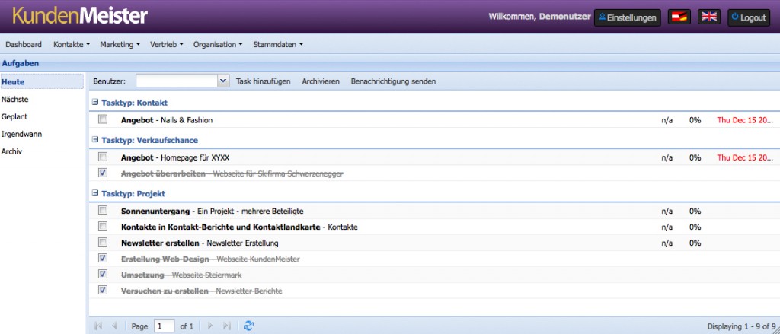Go to the first page arrow icon
This screenshot has height=334, width=780.
pos(98,326)
